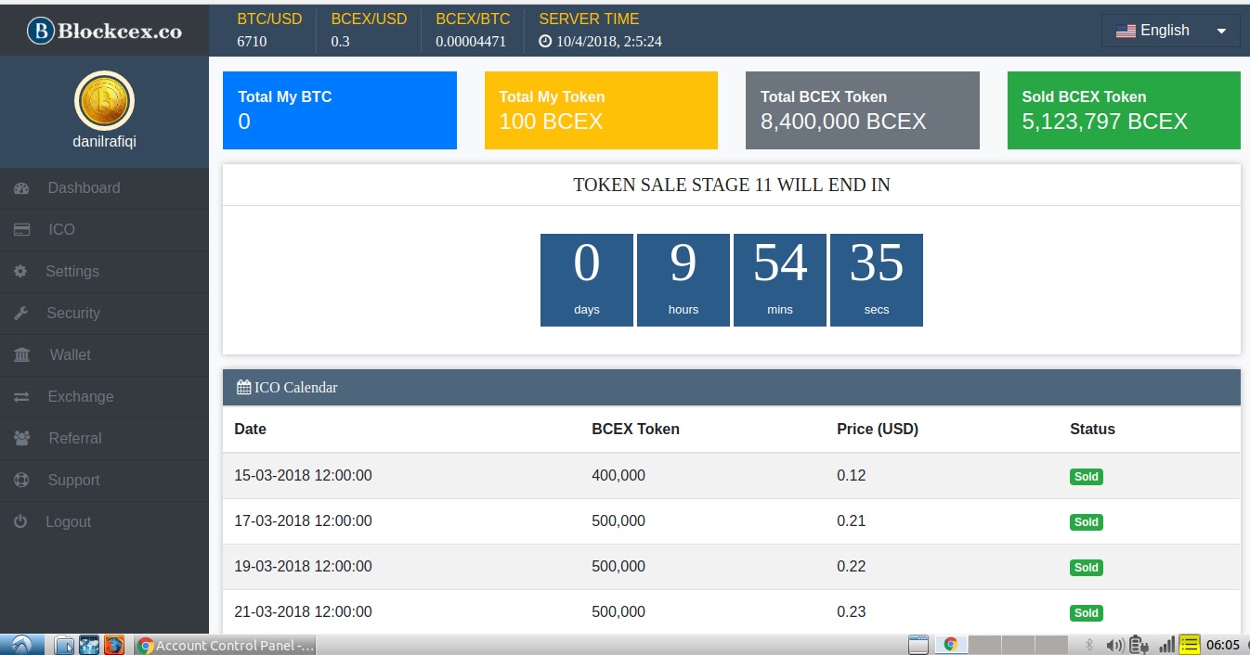
Task: Click the BCEX/USD 0.3 ticker
Action: (x=369, y=30)
